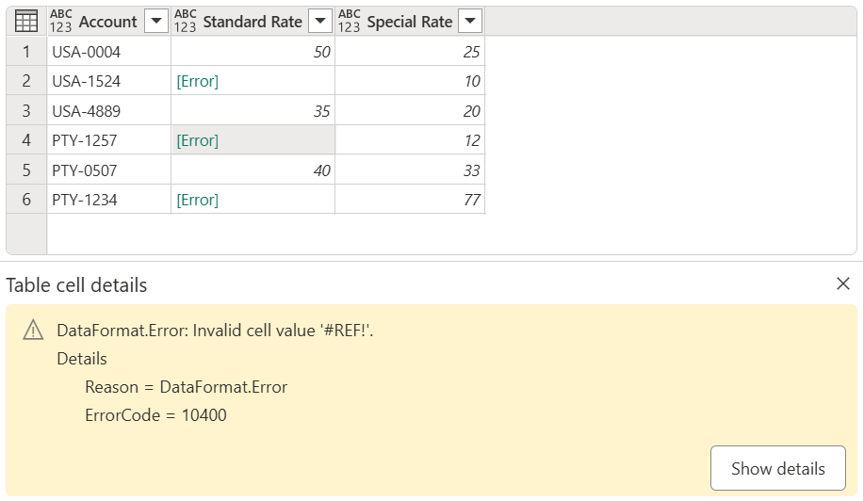Select the Account column header

coord(107,21)
